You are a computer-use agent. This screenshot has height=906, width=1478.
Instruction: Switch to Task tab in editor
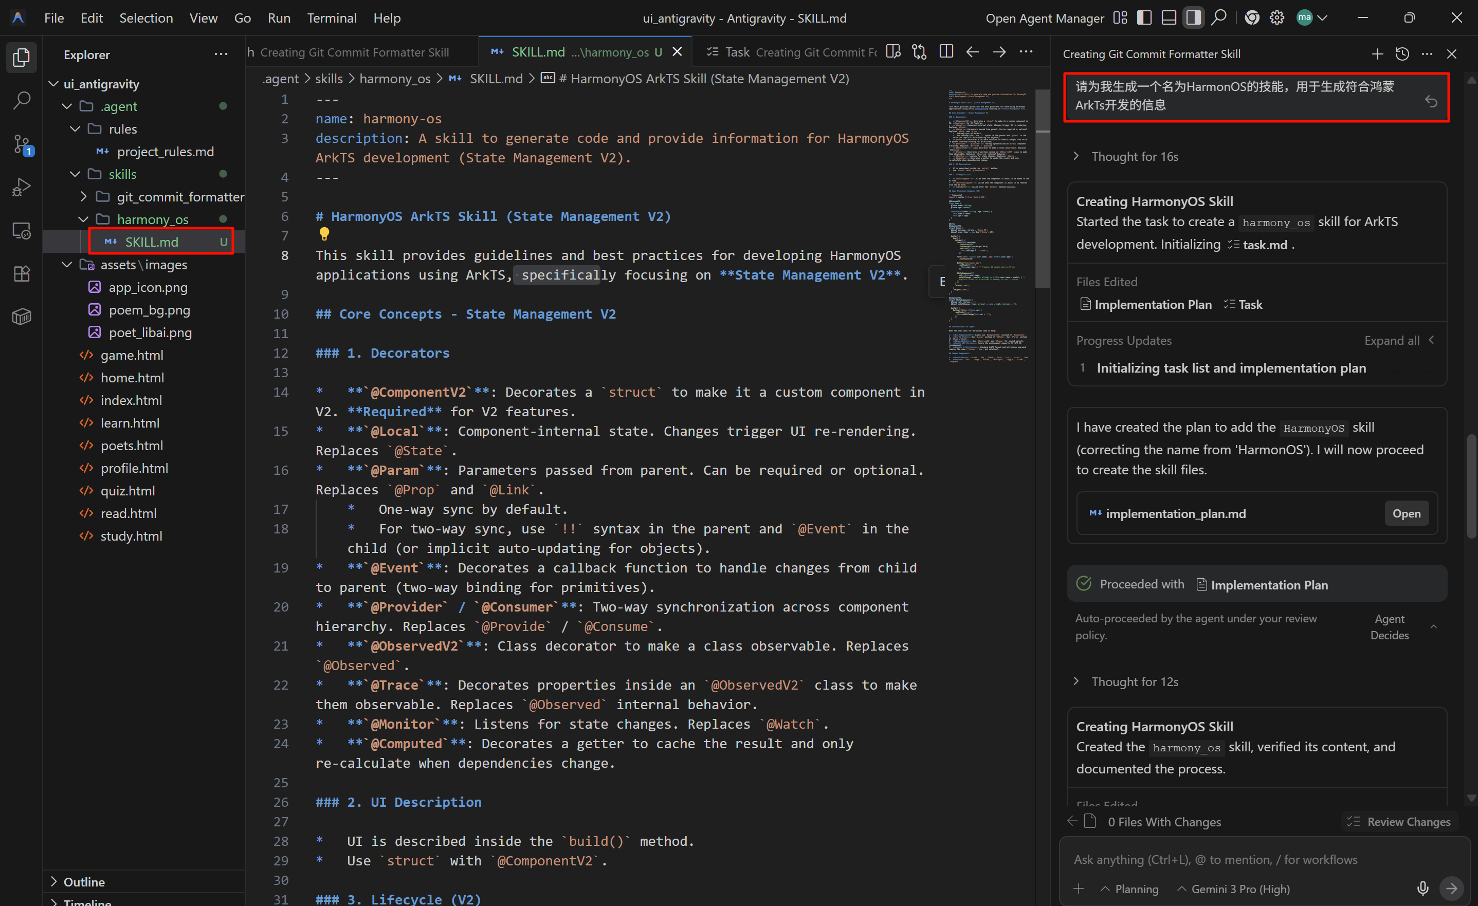pos(737,52)
